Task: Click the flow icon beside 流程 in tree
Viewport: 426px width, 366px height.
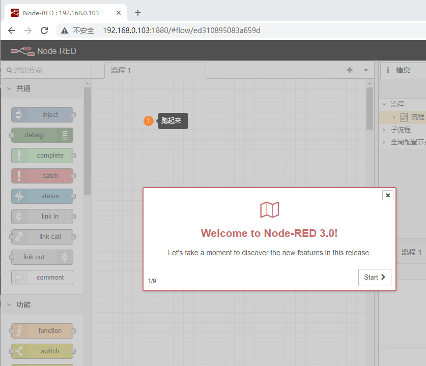Action: (404, 117)
